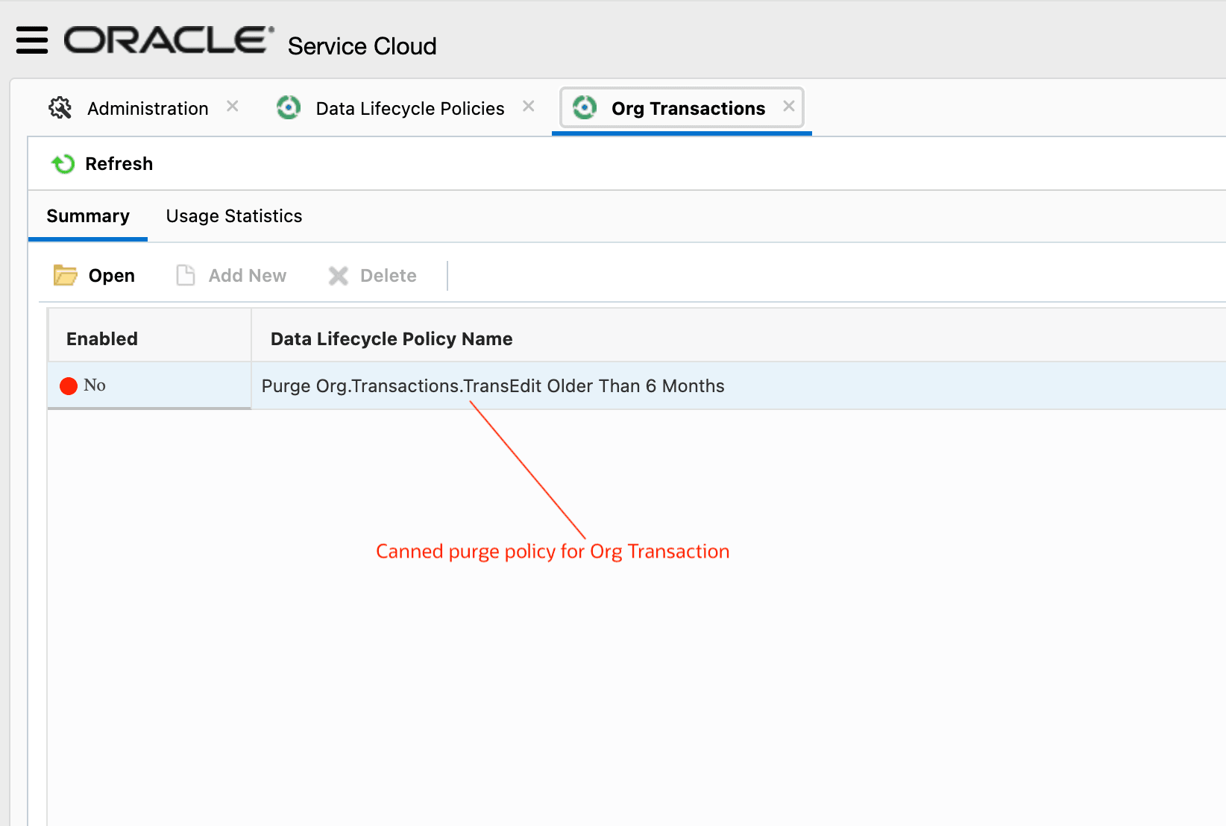Image resolution: width=1226 pixels, height=826 pixels.
Task: Select the Purge Org.Transactions.TransEdit policy name
Action: coord(493,386)
